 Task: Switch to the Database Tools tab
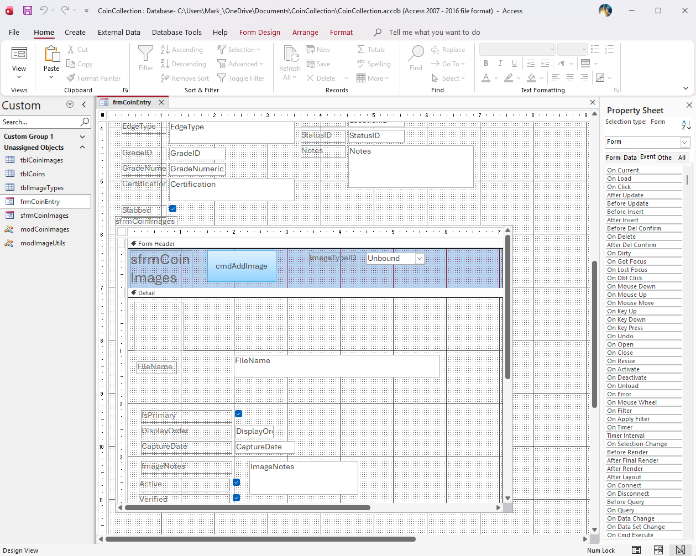(x=177, y=32)
